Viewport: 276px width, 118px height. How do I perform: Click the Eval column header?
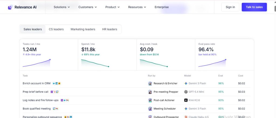tap(220, 76)
